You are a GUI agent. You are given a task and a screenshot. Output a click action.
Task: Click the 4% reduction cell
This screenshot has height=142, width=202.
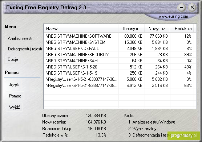(x=189, y=73)
